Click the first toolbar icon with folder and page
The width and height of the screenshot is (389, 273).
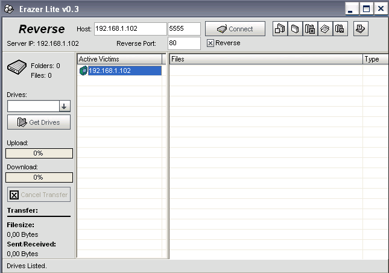tap(280, 29)
